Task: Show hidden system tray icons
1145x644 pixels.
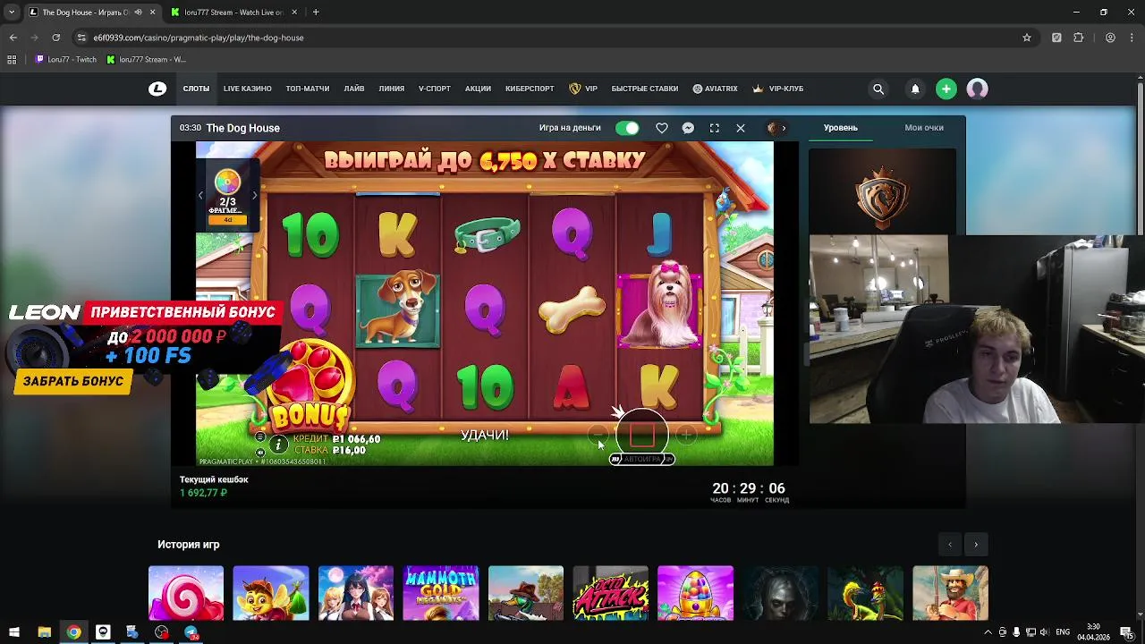Action: coord(988,632)
